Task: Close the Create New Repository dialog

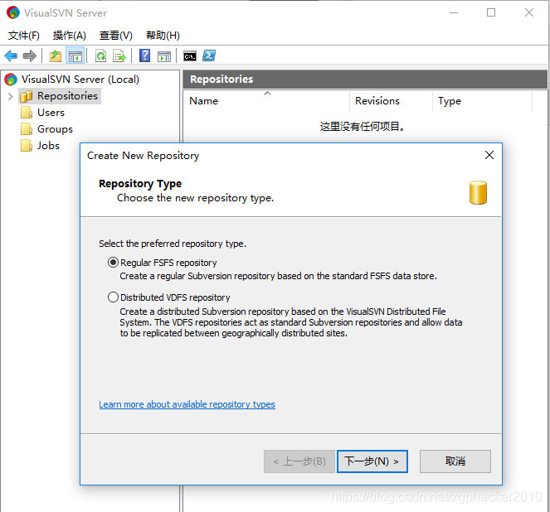Action: pyautogui.click(x=489, y=155)
